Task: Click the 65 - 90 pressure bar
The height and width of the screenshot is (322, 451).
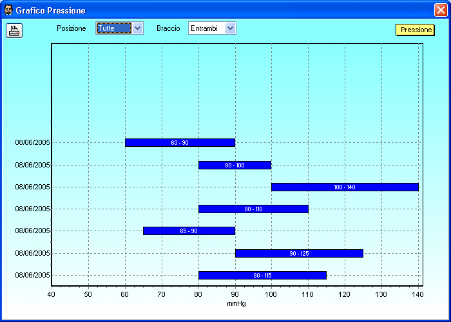Action: [x=189, y=231]
